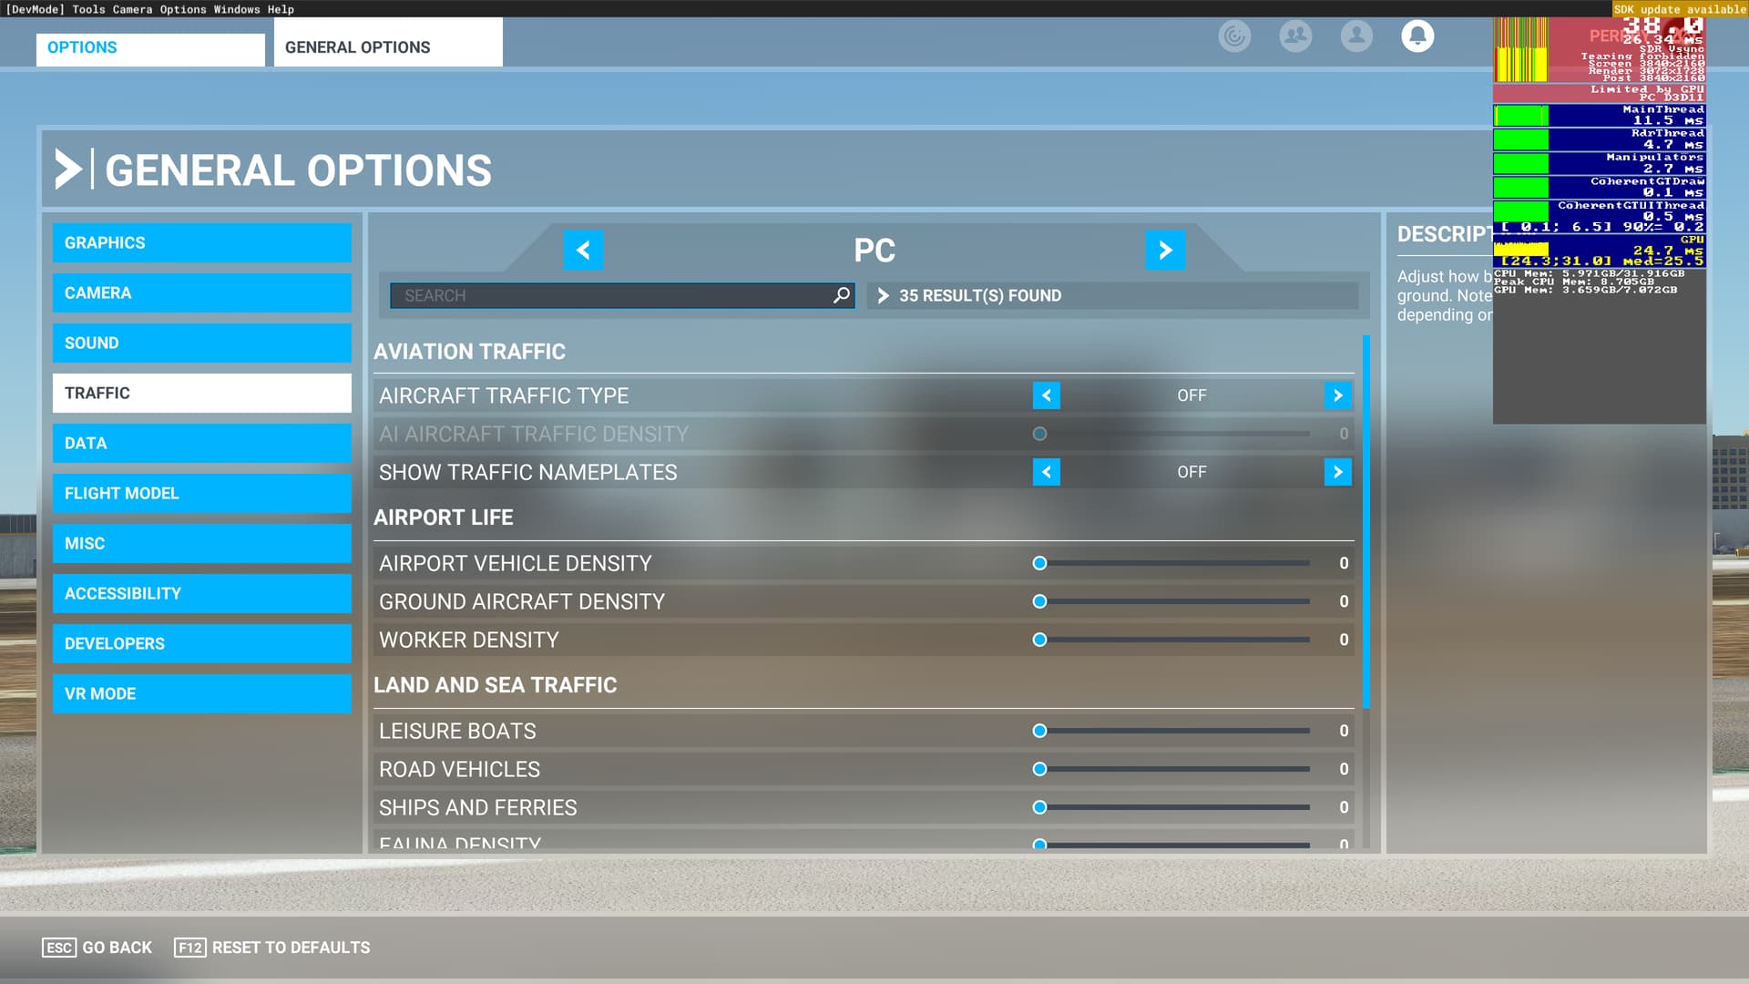
Task: Toggle Aircraft Traffic Type with left arrow
Action: 1046,395
